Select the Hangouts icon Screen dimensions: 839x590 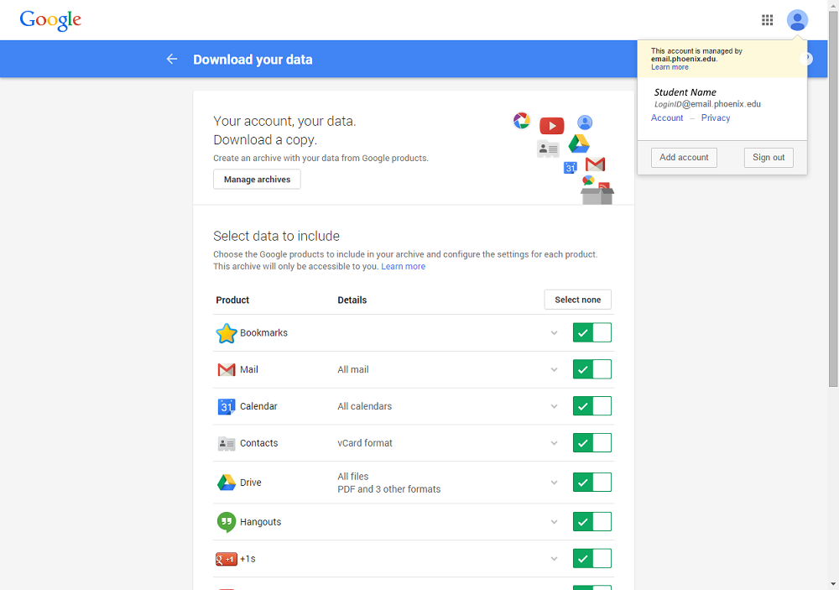(x=226, y=521)
